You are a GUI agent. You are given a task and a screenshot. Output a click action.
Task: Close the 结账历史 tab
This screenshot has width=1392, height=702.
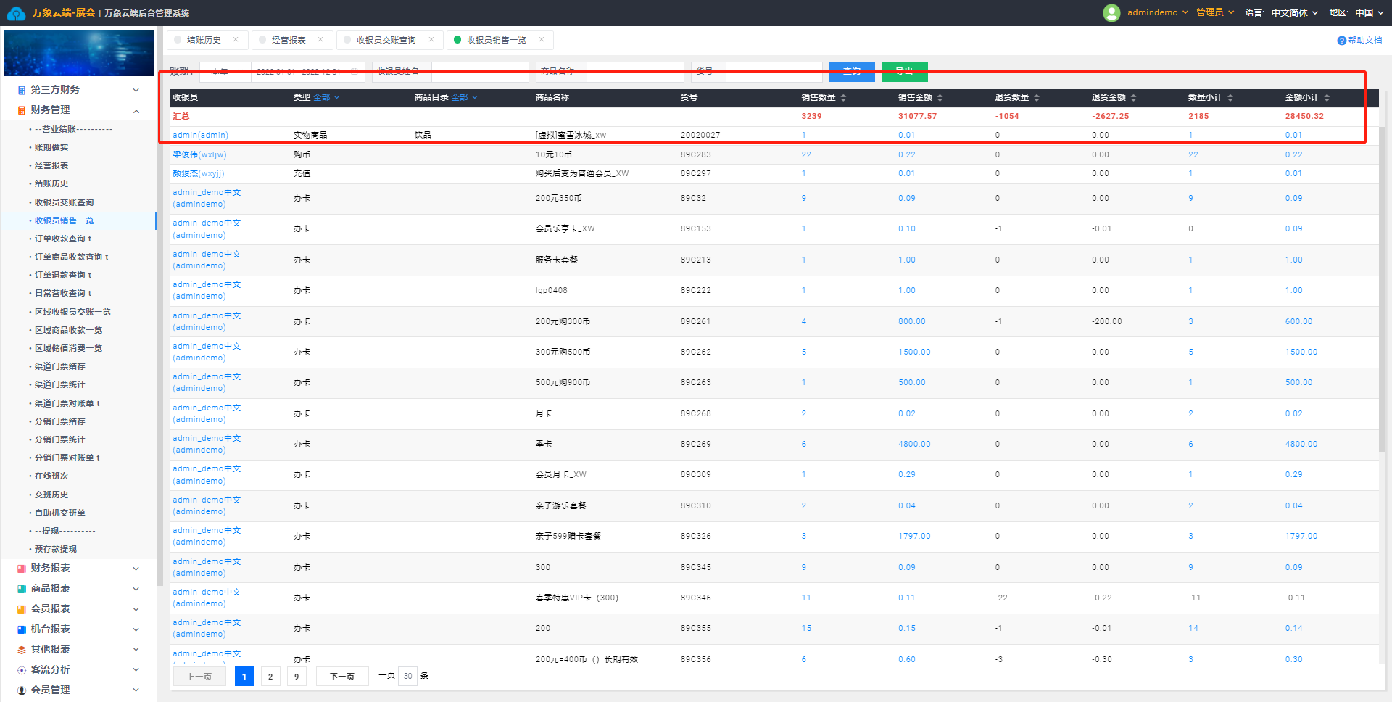click(x=236, y=40)
